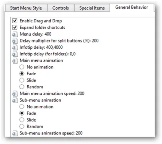
Task: Click the icon beside Delay multiplier for split buttons
Action: 15,41
